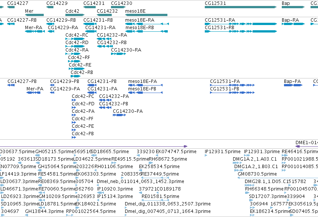Select the CG14231-RA transcript label
This screenshot has height=217, width=318.
pyautogui.click(x=100, y=28)
